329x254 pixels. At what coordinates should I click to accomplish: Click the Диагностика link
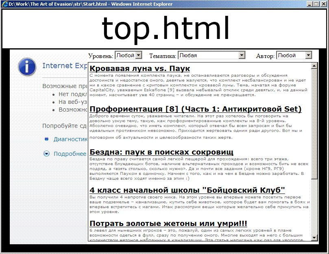click(x=70, y=139)
